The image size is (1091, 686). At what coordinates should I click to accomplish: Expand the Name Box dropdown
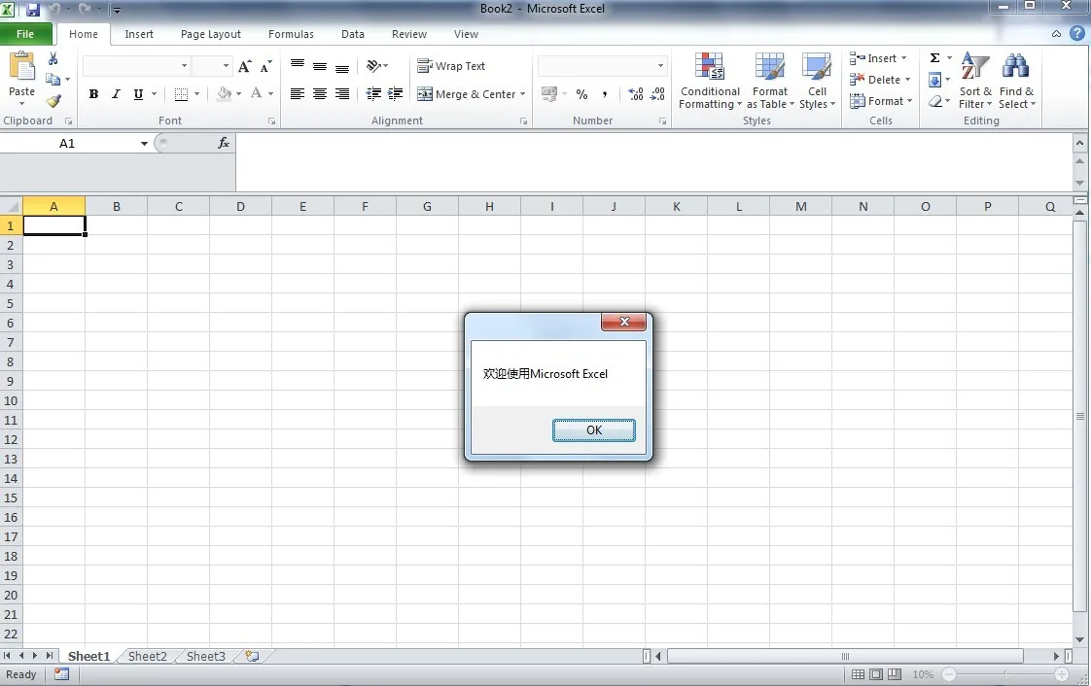click(x=144, y=144)
